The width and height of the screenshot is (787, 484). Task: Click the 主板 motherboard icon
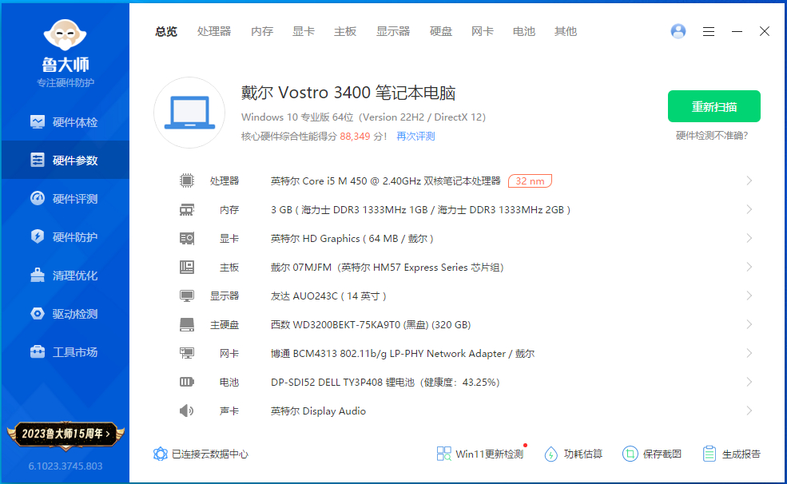tap(187, 267)
